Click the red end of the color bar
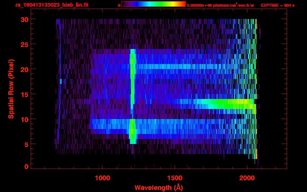This screenshot has width=307, height=192. click(183, 4)
